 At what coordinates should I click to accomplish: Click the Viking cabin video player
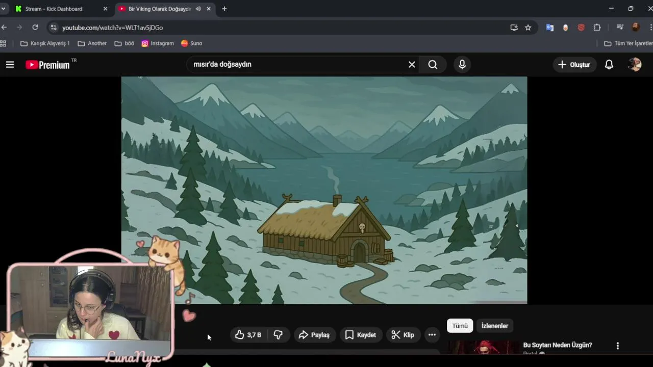[324, 190]
